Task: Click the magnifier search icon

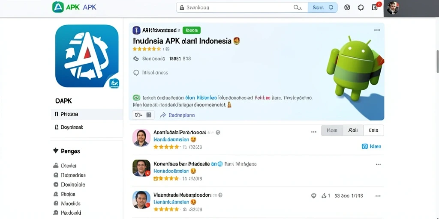Action: pos(297,8)
